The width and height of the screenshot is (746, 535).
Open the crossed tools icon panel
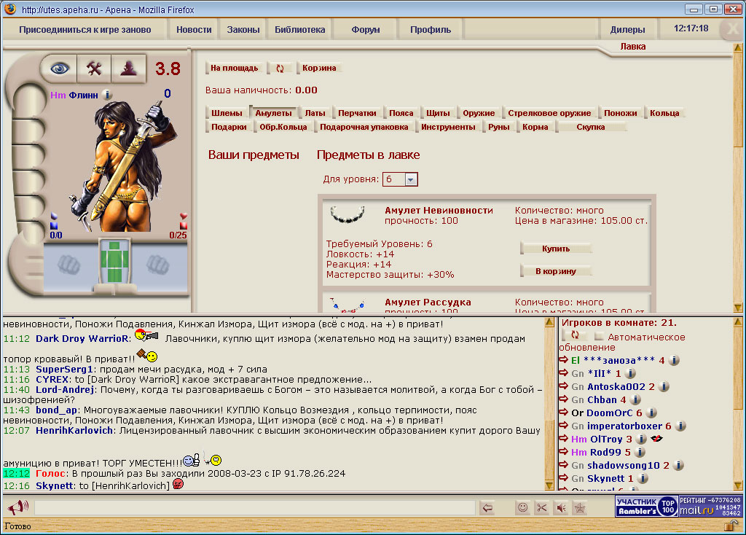click(x=94, y=69)
